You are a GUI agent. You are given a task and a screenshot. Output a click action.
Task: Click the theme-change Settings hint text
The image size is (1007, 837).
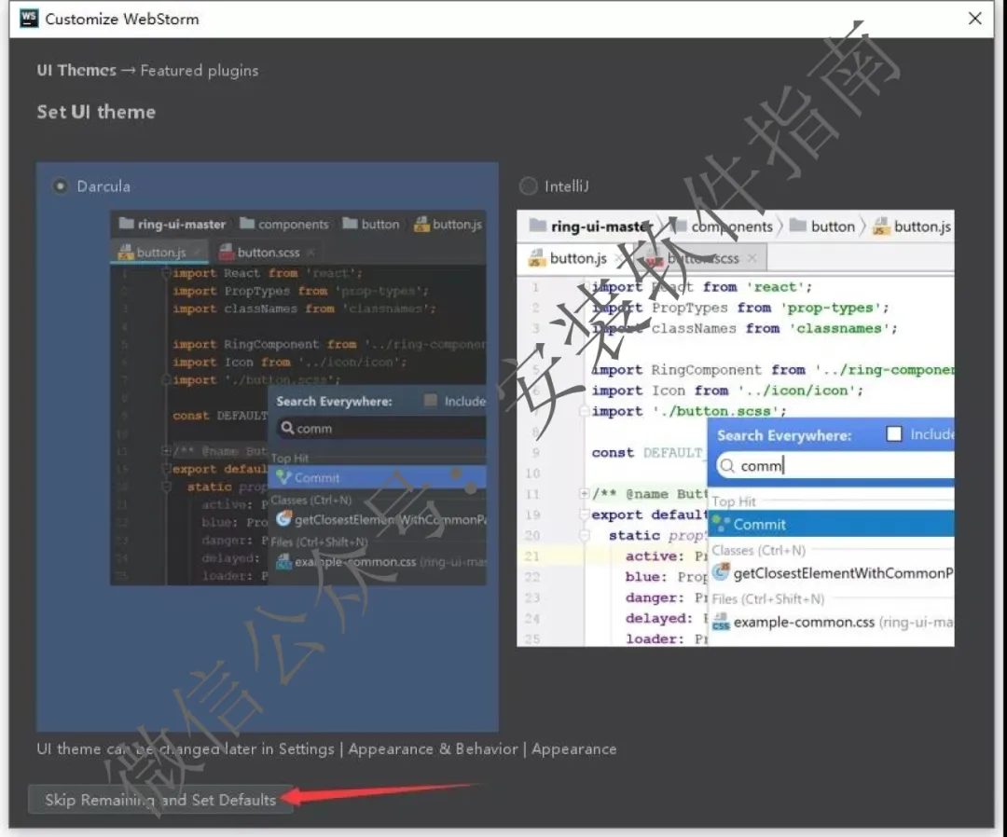point(326,749)
